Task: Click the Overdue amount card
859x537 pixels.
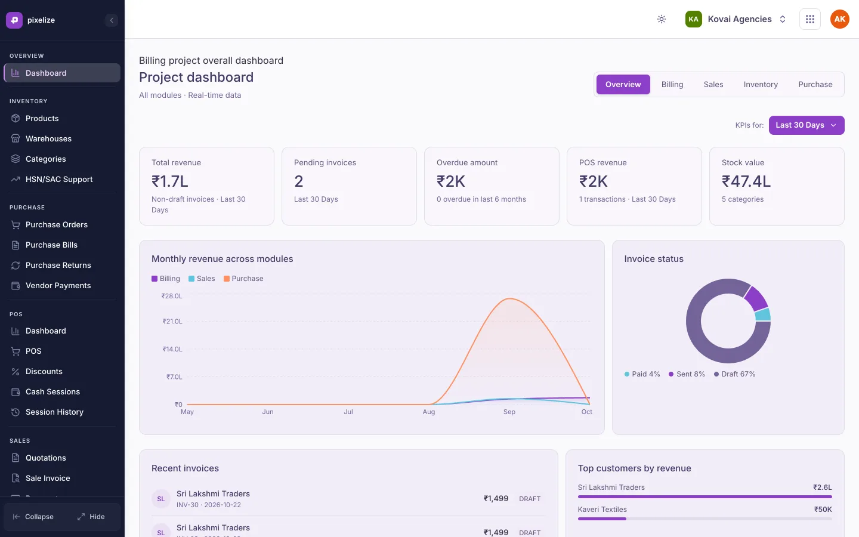Action: tap(492, 186)
